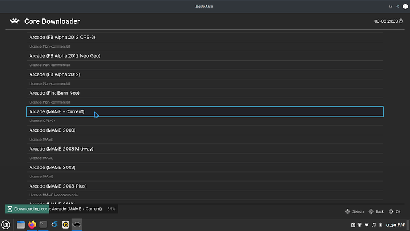Select Arcade (MAME 2003-Plus) core
410x231 pixels.
coord(205,186)
